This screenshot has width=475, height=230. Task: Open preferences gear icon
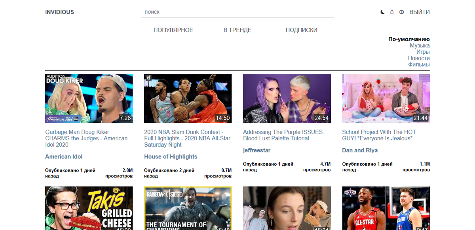pyautogui.click(x=401, y=12)
